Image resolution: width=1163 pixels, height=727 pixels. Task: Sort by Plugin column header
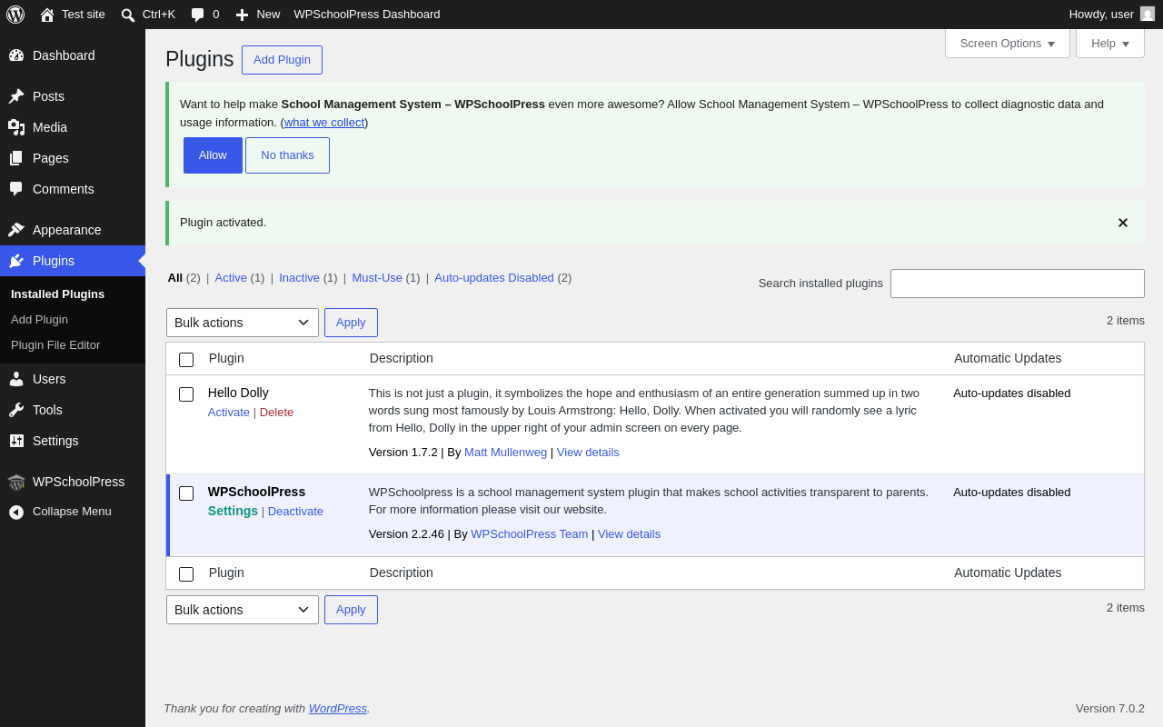click(x=226, y=358)
